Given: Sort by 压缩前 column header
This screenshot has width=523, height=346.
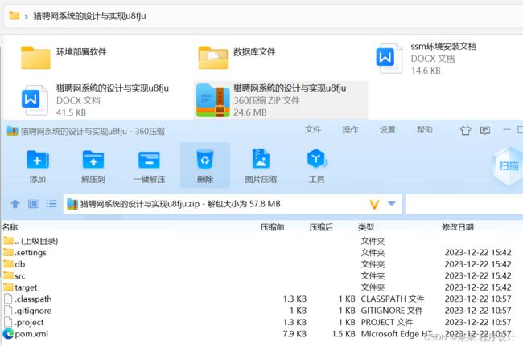Looking at the screenshot, I should click(x=272, y=227).
